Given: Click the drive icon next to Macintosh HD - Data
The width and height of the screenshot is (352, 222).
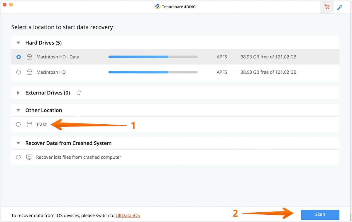Looking at the screenshot, I should coord(29,57).
